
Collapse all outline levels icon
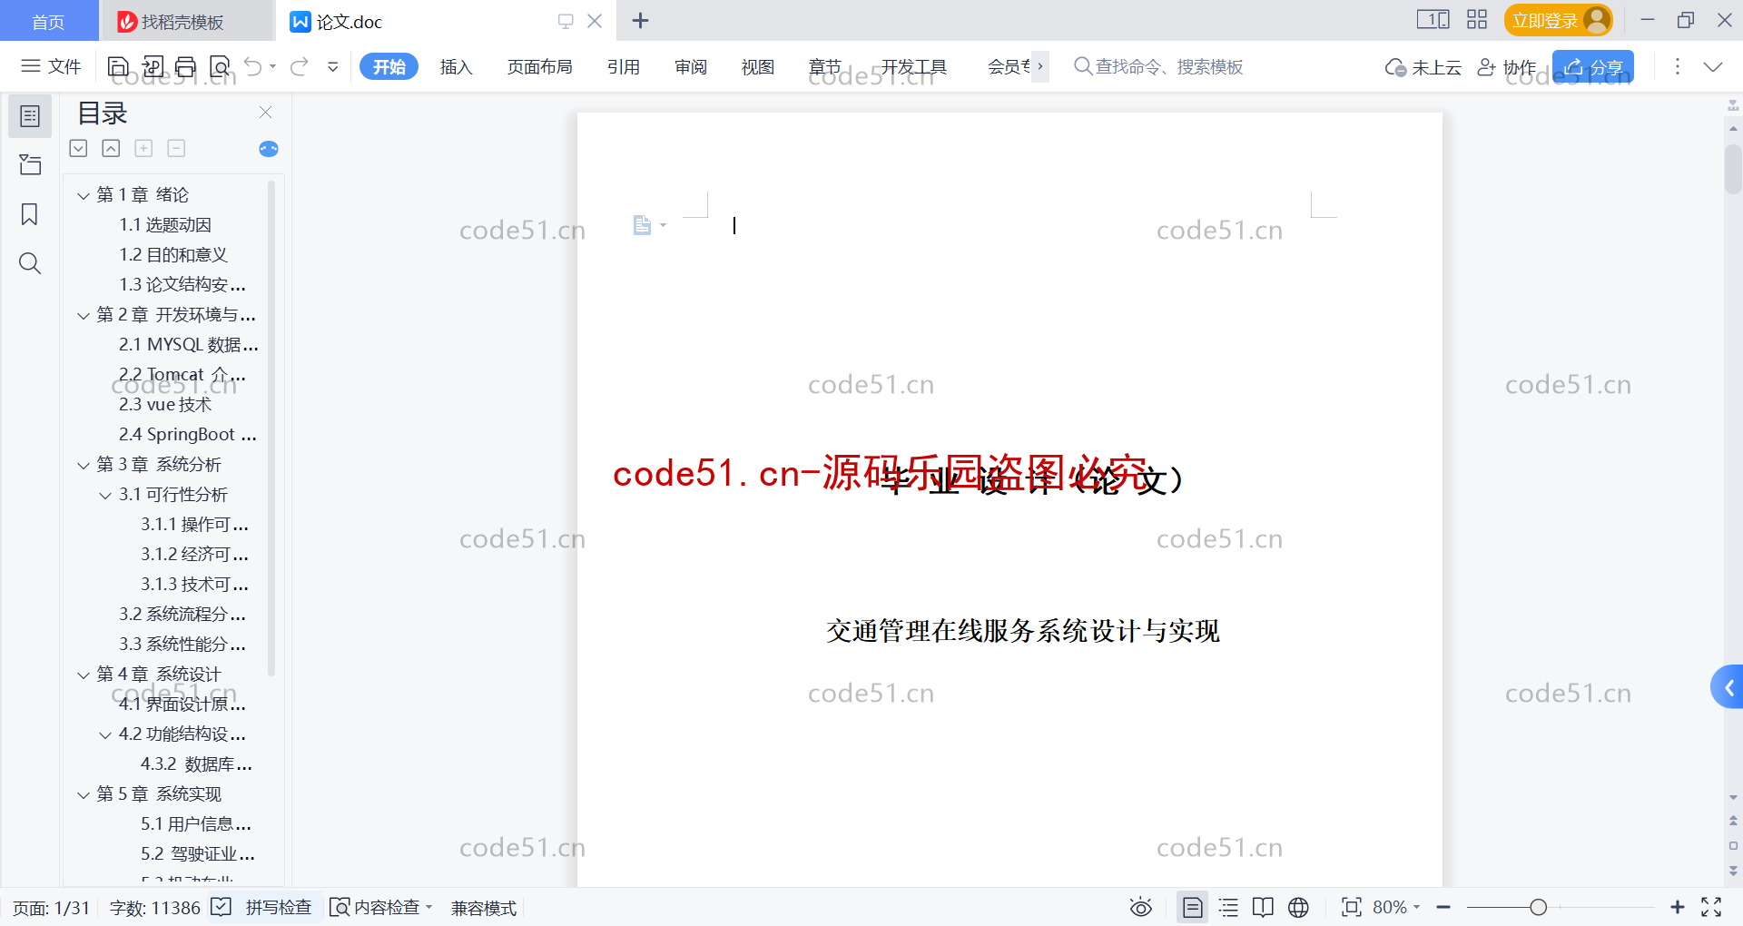coord(111,148)
